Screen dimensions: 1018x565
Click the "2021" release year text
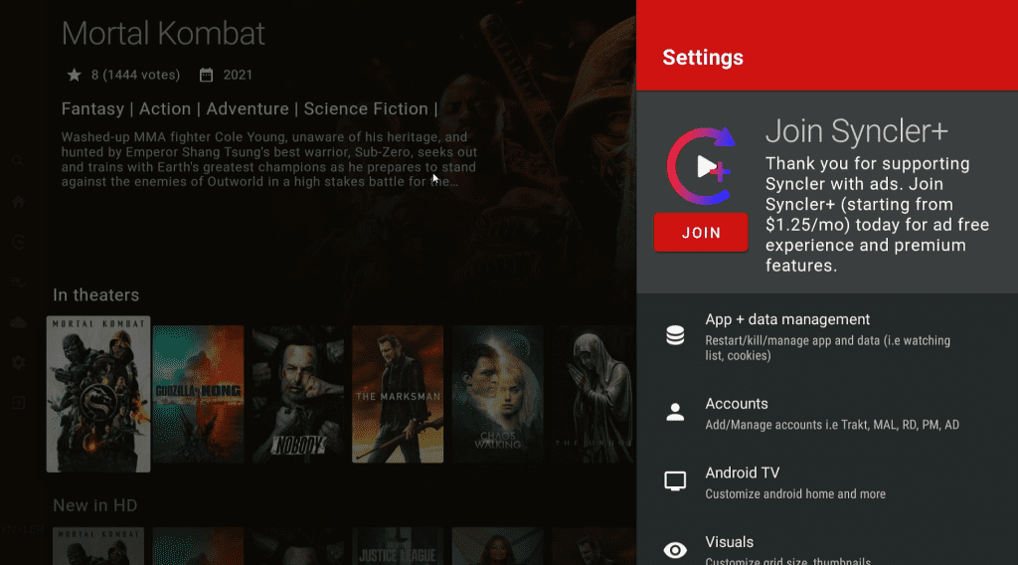click(x=238, y=75)
